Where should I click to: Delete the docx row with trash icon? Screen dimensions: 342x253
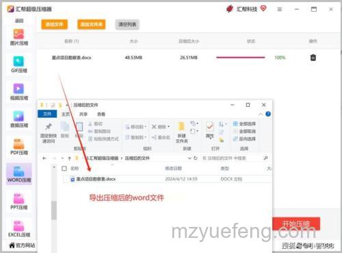coord(313,58)
